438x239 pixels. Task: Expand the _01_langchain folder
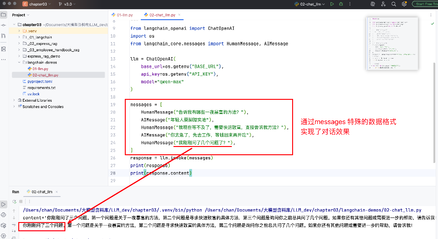(x=19, y=37)
